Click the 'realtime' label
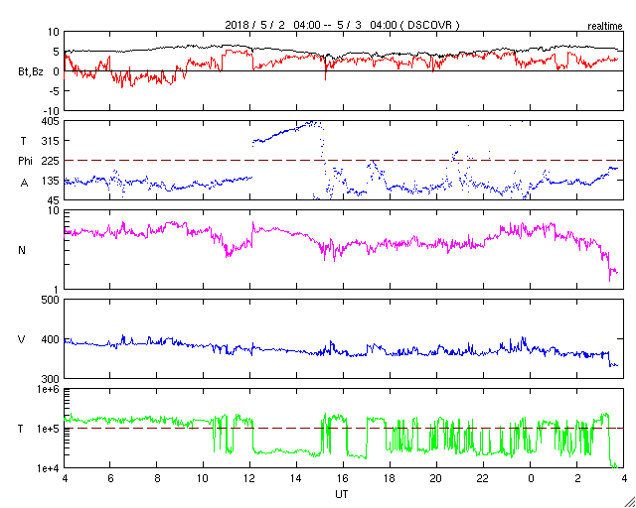This screenshot has width=636, height=508. (x=605, y=27)
